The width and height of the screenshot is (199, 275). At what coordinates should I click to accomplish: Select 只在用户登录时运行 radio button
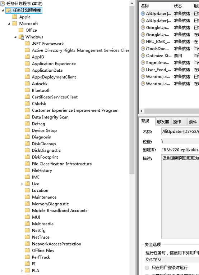pos(147,268)
